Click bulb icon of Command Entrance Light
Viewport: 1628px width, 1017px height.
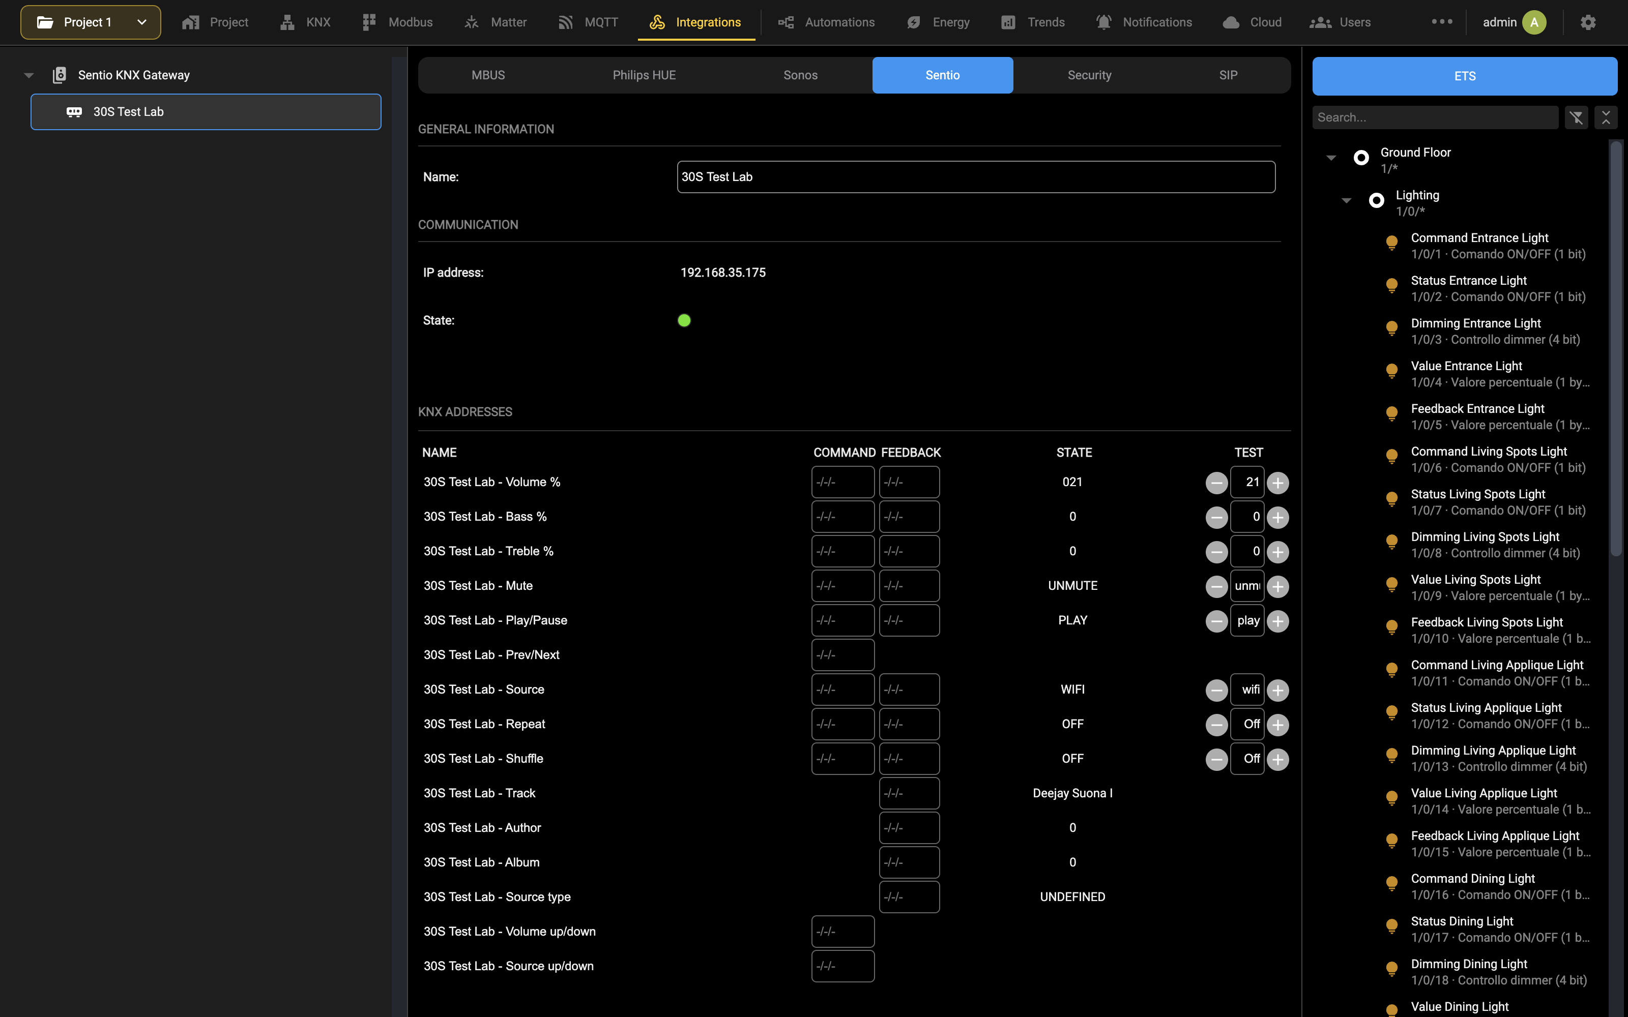(x=1392, y=243)
